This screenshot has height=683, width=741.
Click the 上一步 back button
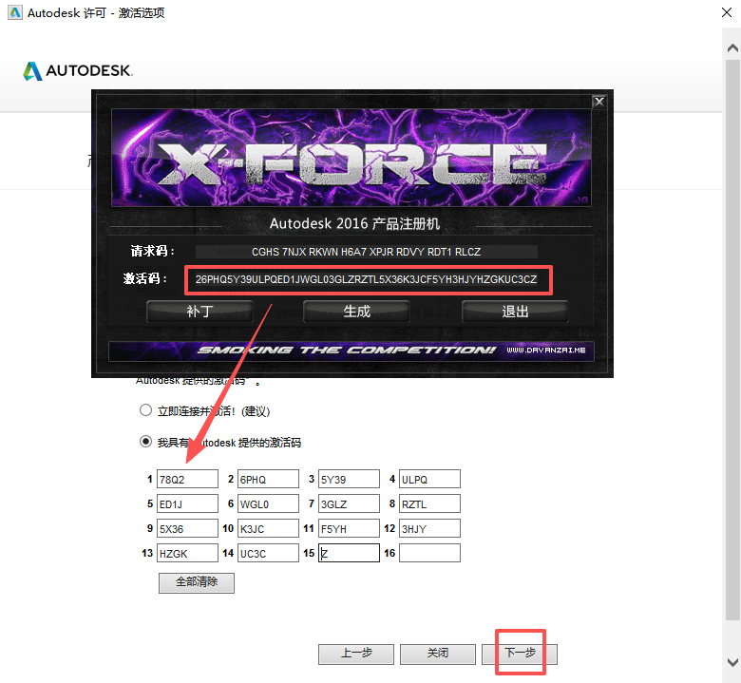click(356, 654)
